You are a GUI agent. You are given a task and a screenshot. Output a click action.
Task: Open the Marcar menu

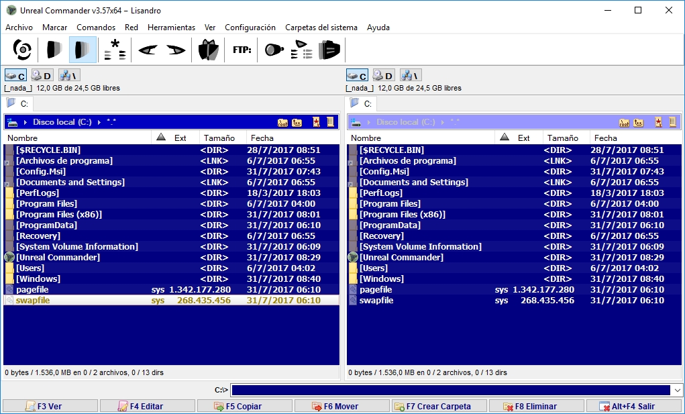pos(54,28)
